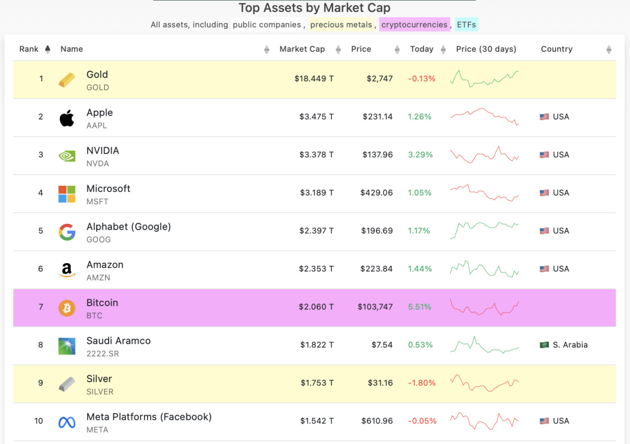Click Bitcoin daily change 5.51%
Screen dimensions: 630x444
(x=419, y=307)
